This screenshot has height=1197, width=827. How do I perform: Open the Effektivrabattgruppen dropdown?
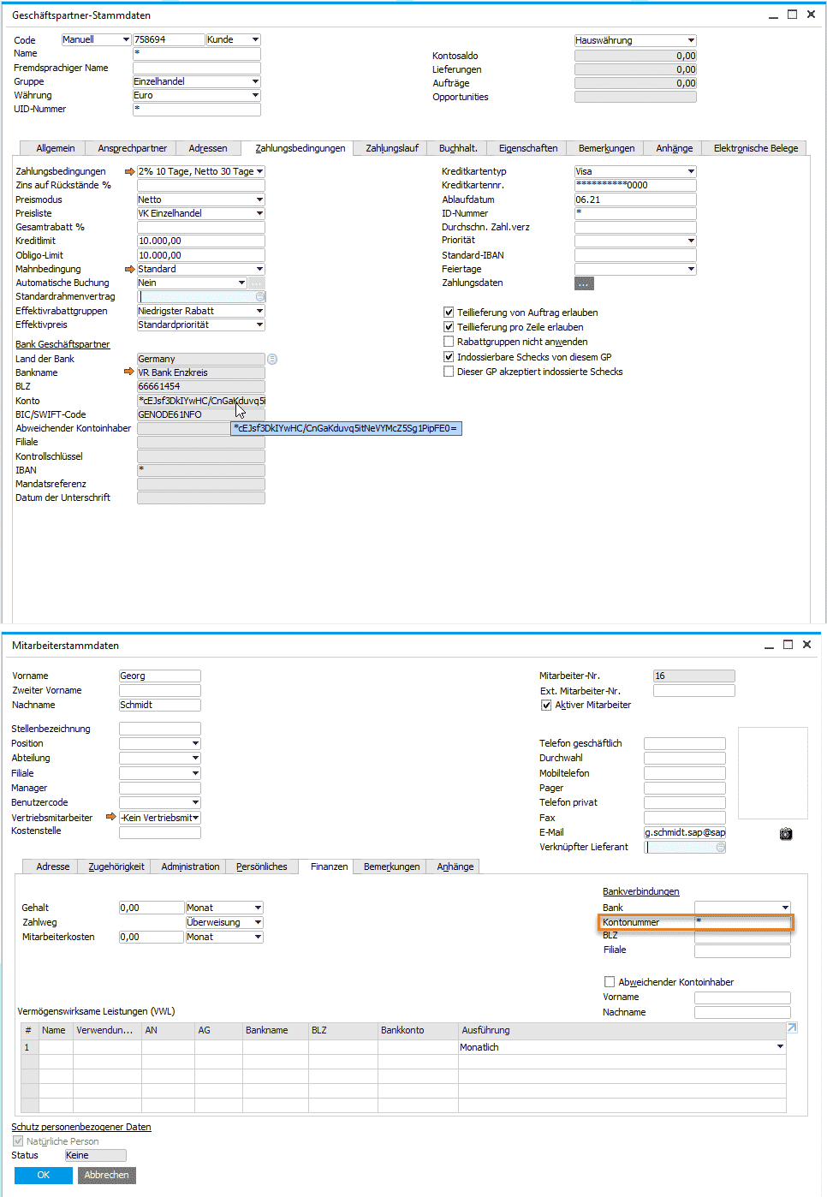(x=200, y=312)
